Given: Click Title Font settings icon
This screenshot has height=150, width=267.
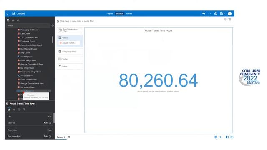Looking at the screenshot, I should (50, 123).
